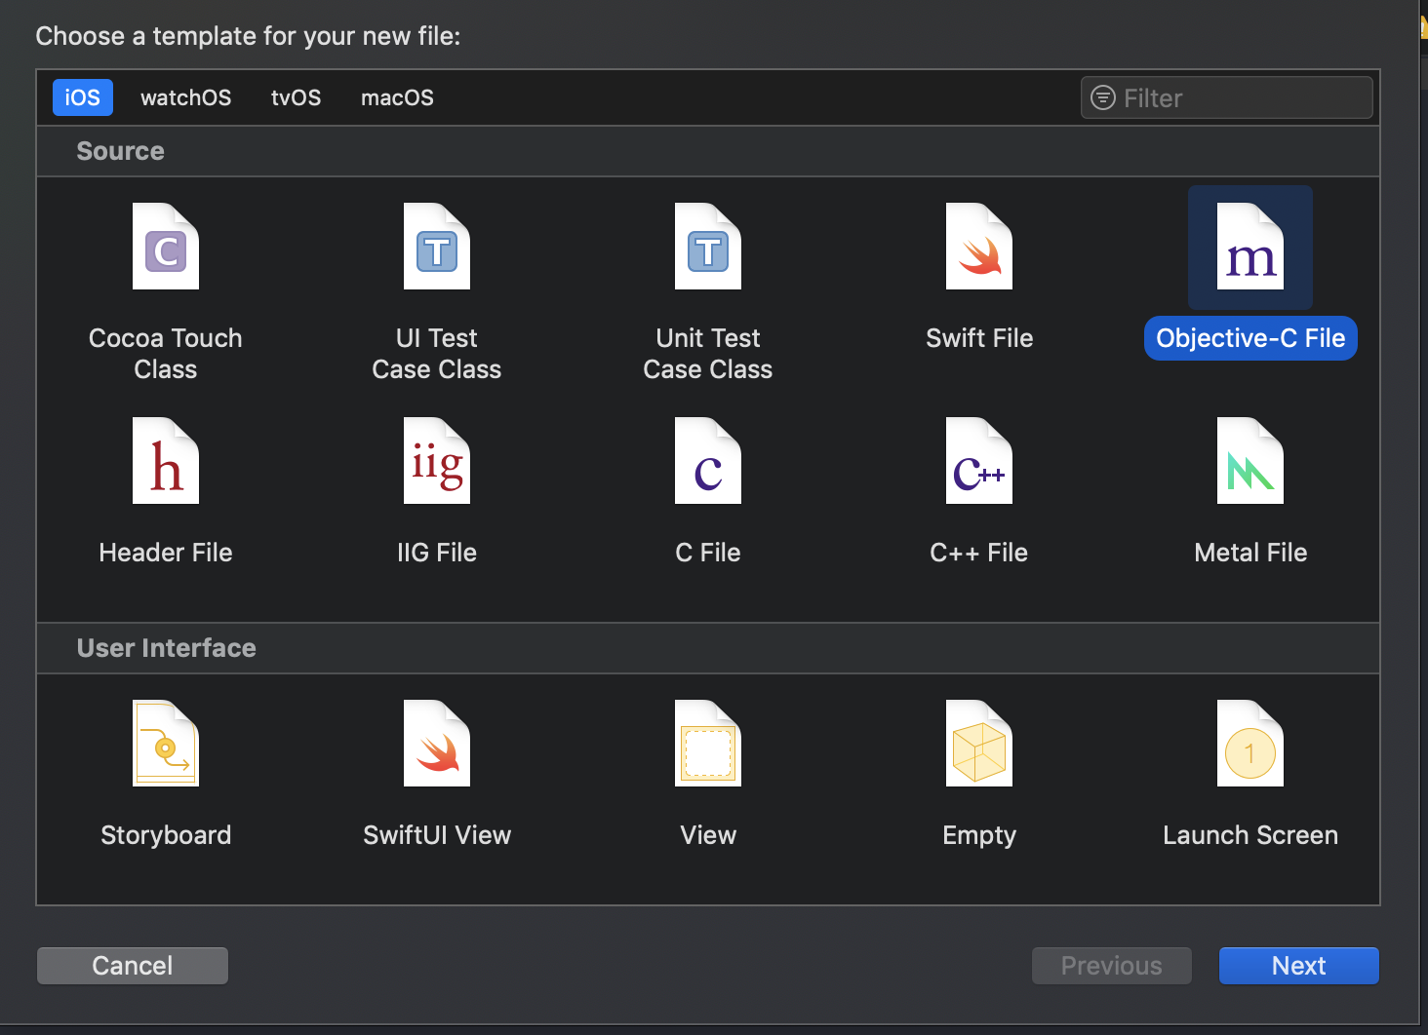Open the tvOS templates tab
Screen dimensions: 1428x1035
296,97
